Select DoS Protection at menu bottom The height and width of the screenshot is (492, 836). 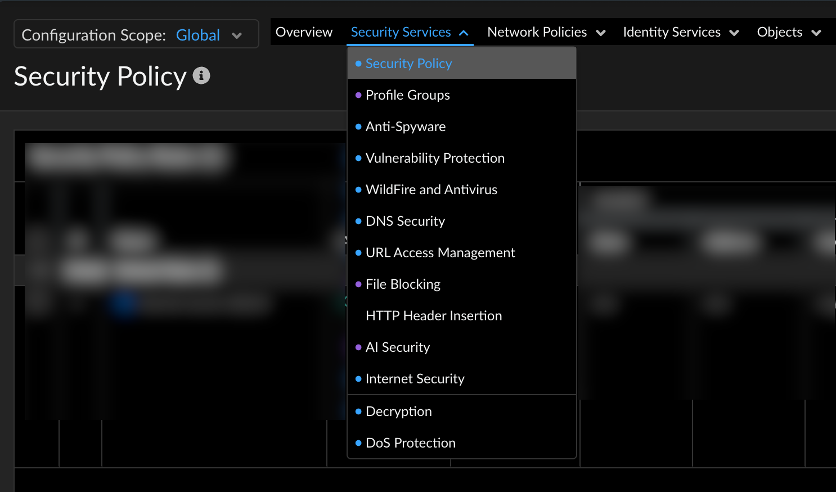click(410, 443)
